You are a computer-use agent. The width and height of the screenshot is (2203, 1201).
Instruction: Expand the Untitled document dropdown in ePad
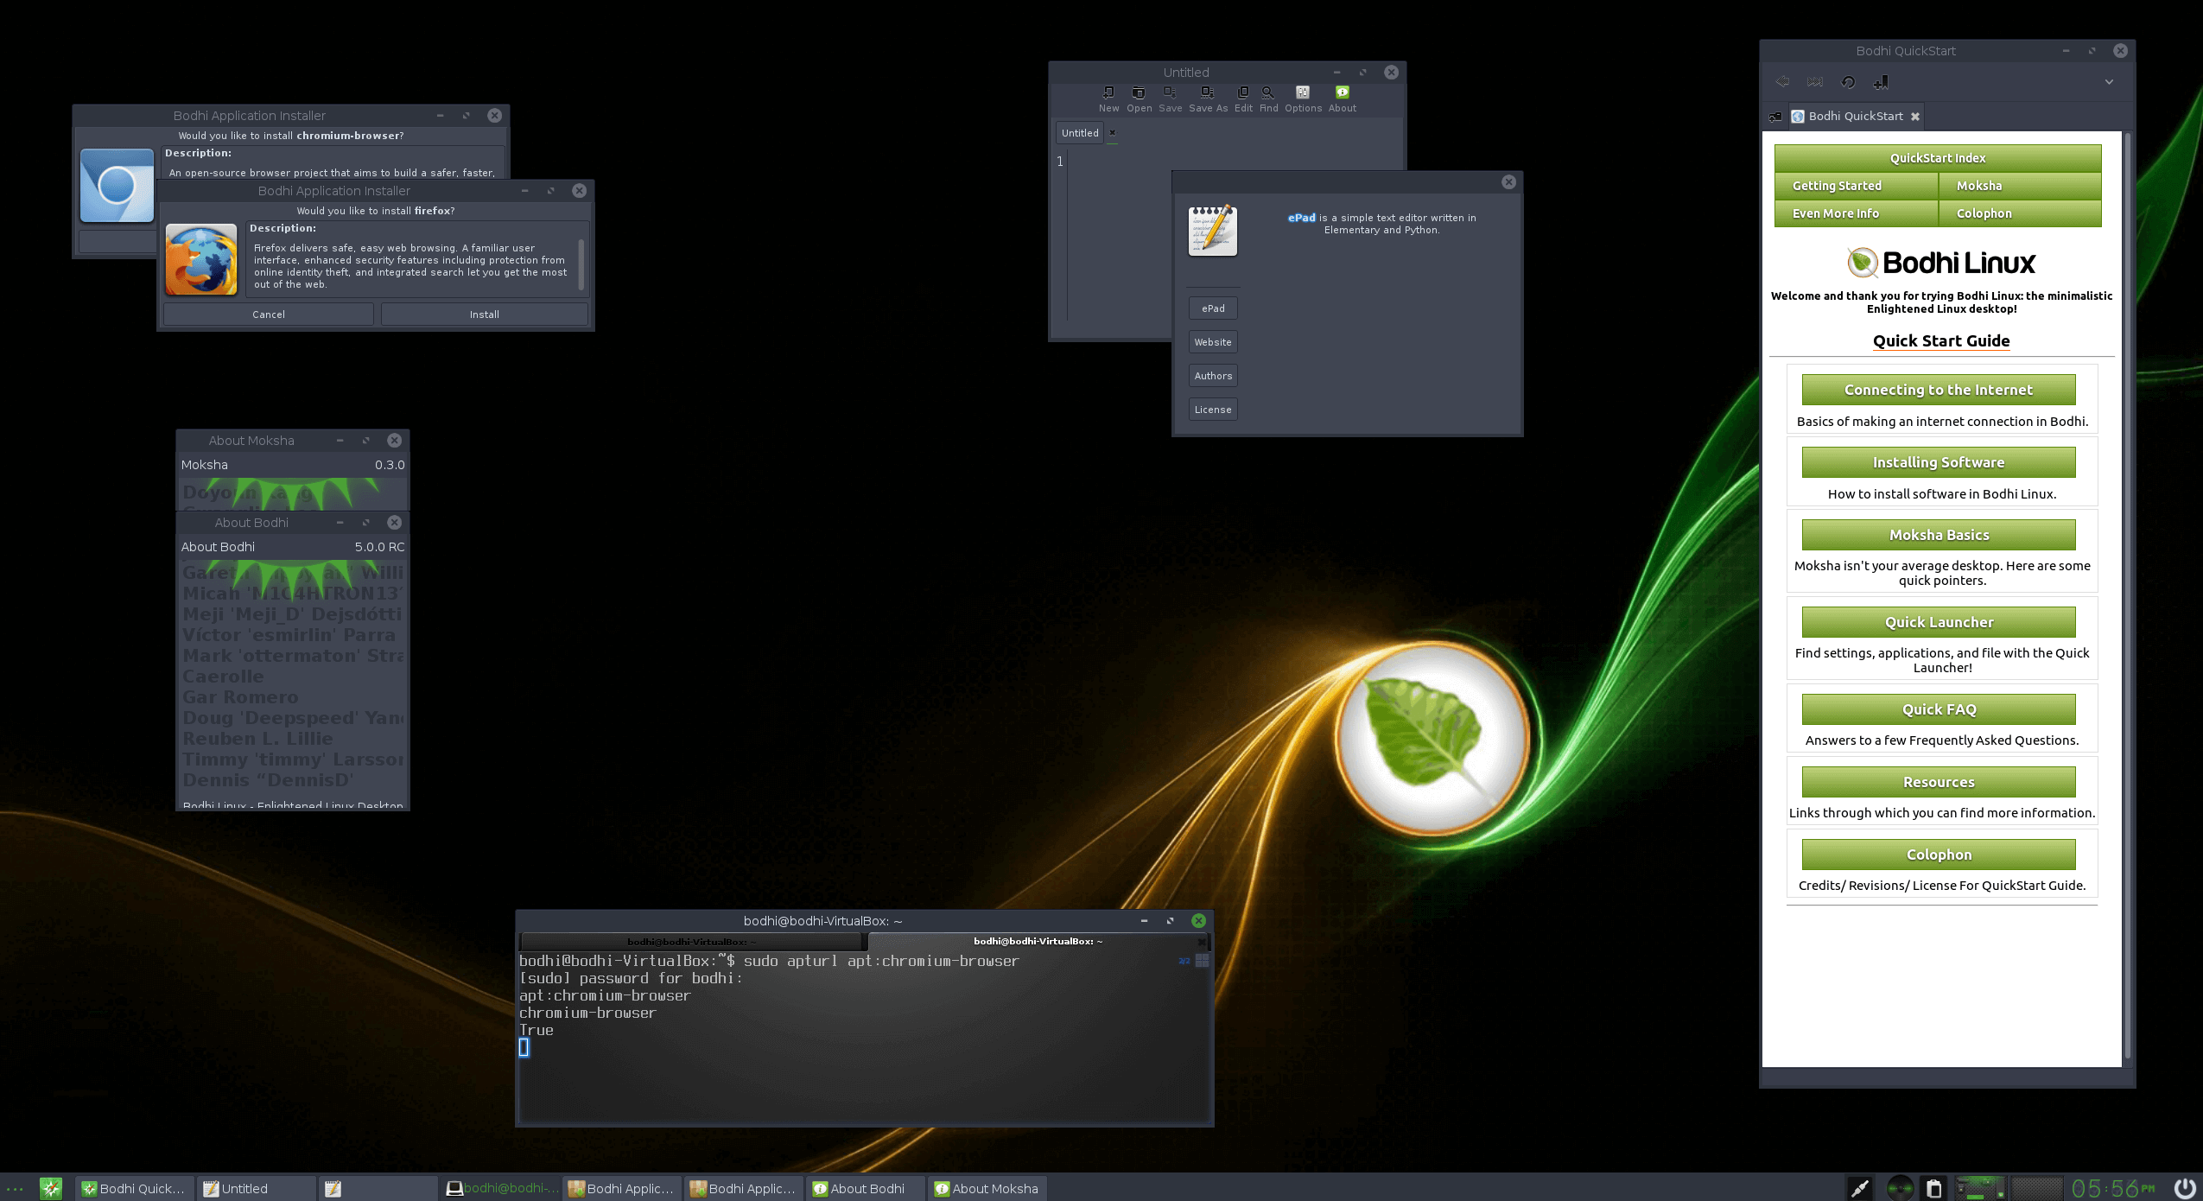tap(1079, 131)
